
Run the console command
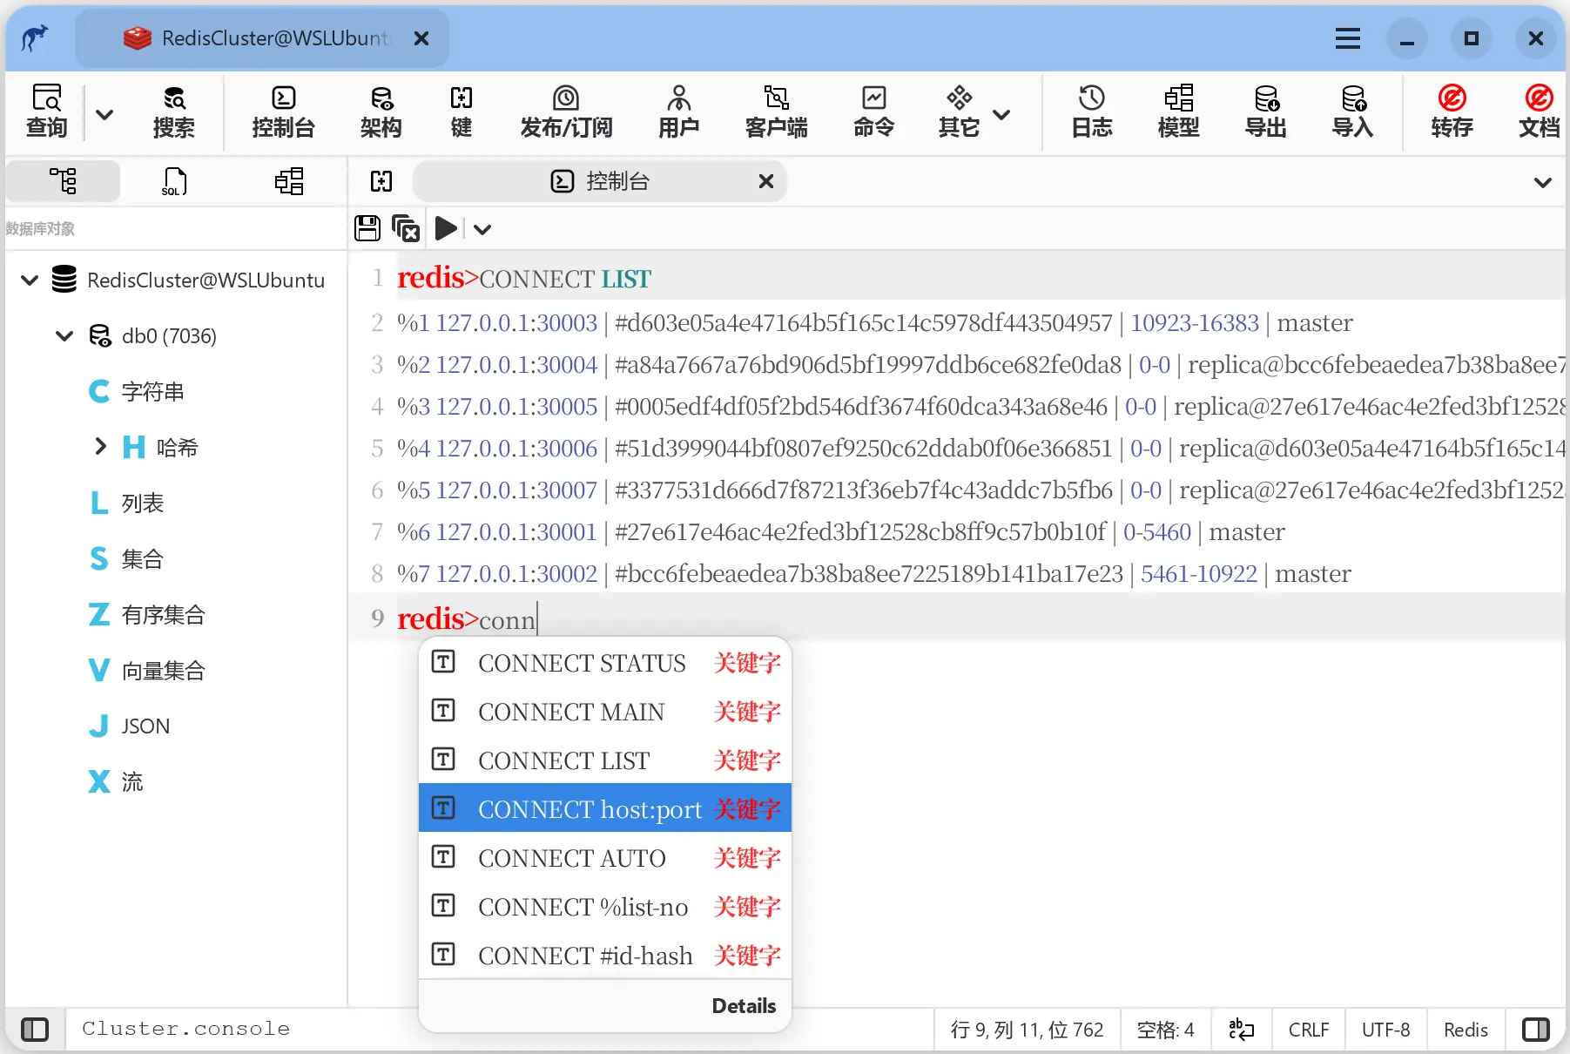click(446, 229)
